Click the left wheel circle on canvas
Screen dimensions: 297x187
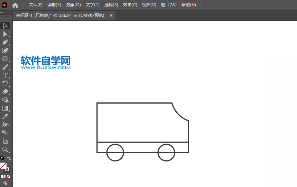pyautogui.click(x=115, y=153)
